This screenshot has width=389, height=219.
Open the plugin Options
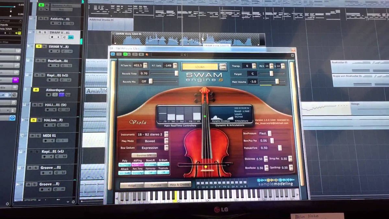point(156,185)
